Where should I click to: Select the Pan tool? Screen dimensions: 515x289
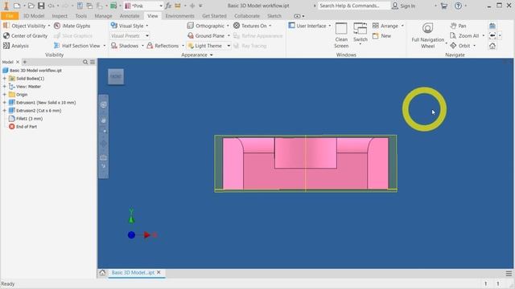coord(458,26)
